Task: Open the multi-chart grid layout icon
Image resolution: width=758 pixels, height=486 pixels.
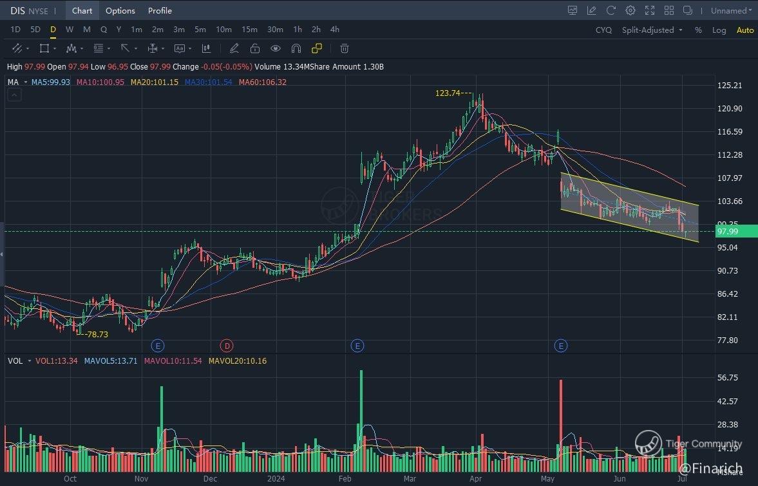Action: click(669, 10)
